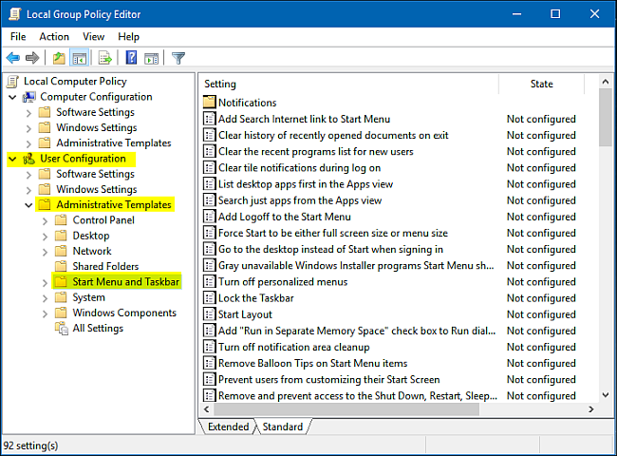Switch to the Extended tab
617x456 pixels.
pyautogui.click(x=228, y=427)
